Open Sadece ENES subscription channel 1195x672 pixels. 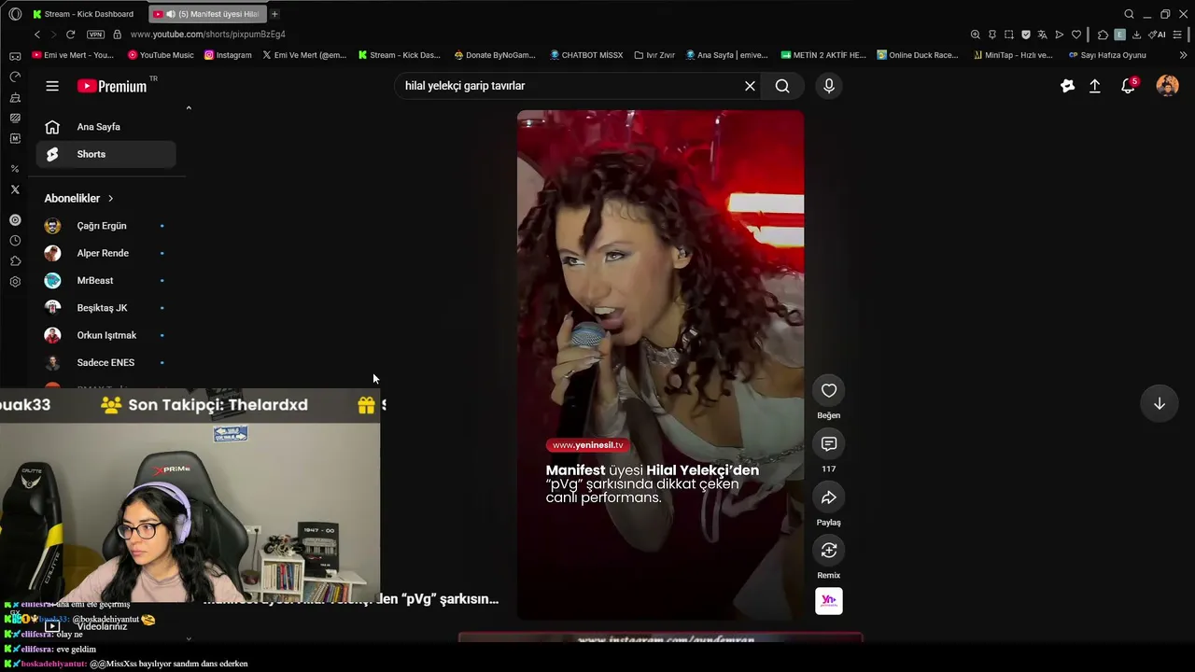click(105, 363)
